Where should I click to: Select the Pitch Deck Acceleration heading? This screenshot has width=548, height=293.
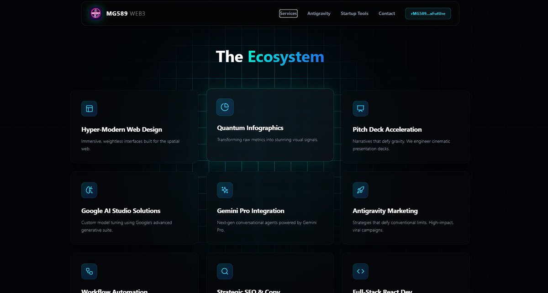coord(387,129)
